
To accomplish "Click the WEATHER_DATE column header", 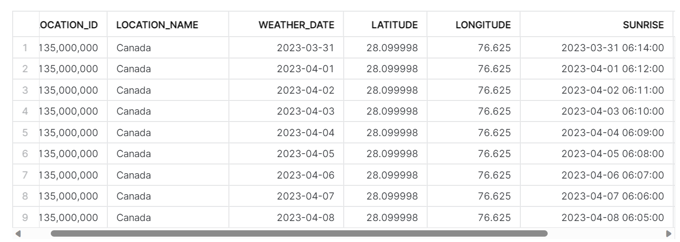I will tap(296, 25).
